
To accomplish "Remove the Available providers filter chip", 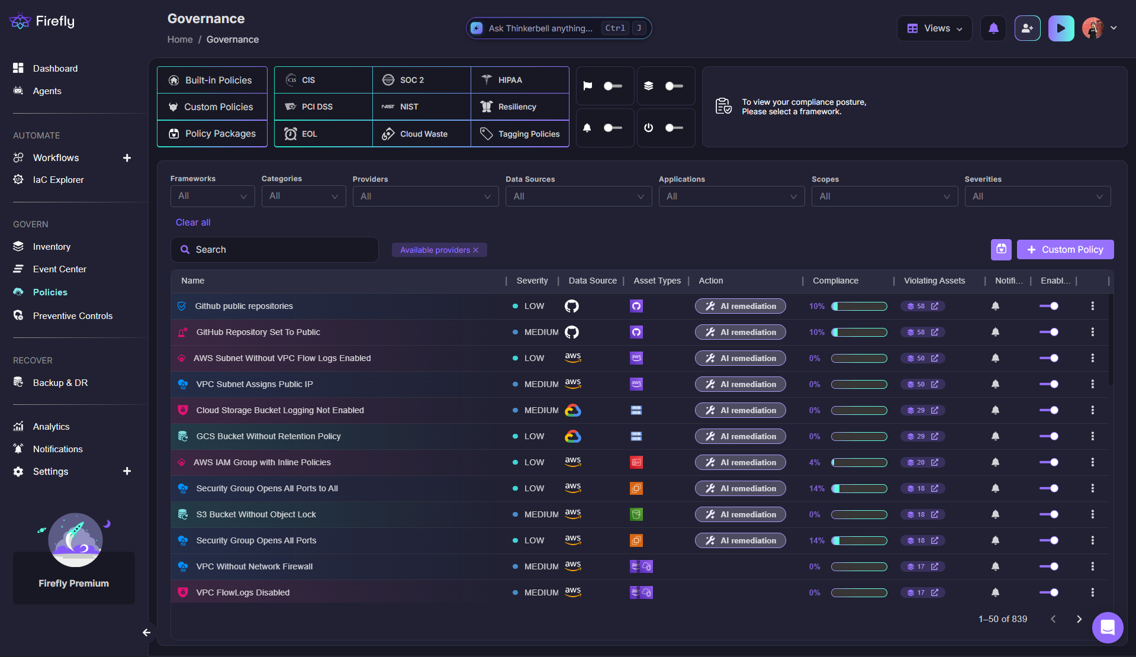I will click(x=475, y=250).
